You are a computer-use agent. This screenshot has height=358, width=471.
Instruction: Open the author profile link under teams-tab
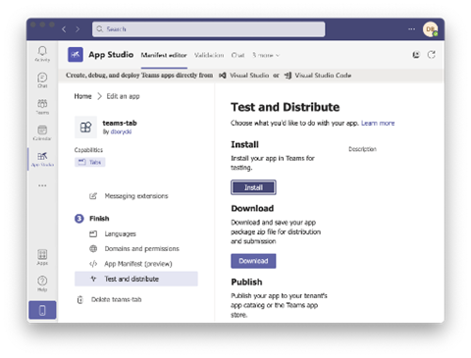pyautogui.click(x=121, y=131)
